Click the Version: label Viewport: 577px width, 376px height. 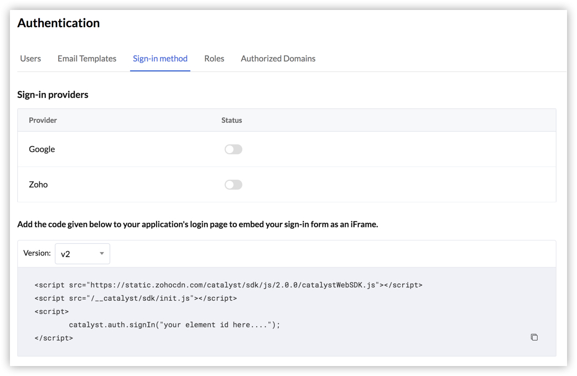click(37, 253)
